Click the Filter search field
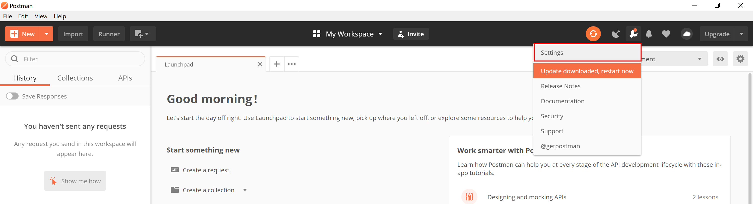The image size is (753, 204). [x=79, y=59]
